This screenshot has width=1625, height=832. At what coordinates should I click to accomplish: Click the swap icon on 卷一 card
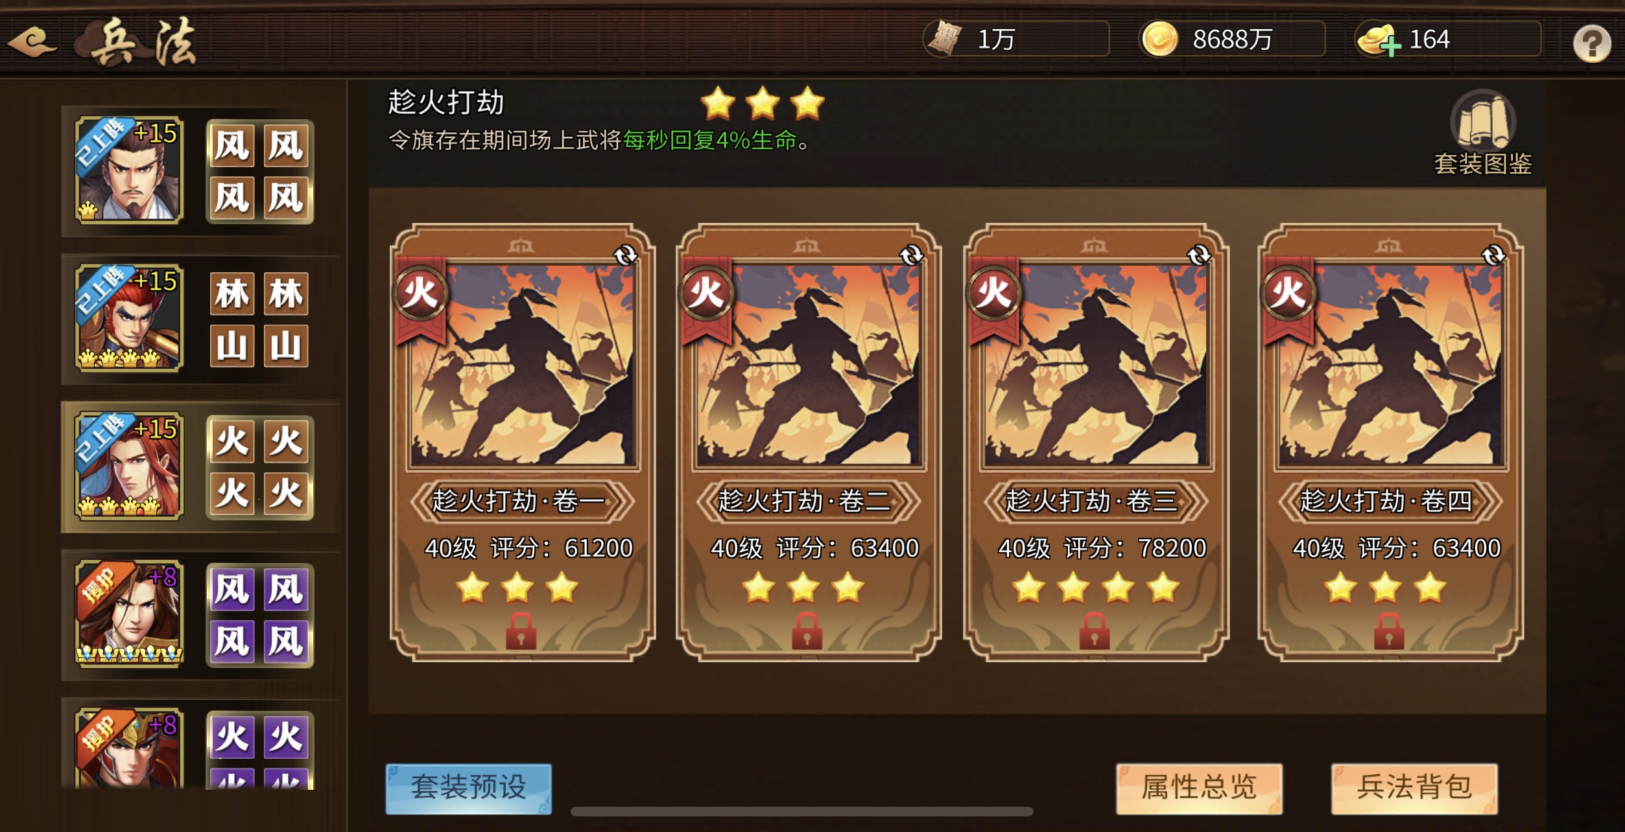[x=625, y=255]
